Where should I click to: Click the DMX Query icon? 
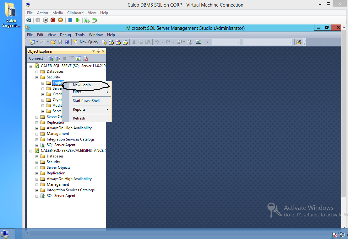(x=118, y=42)
